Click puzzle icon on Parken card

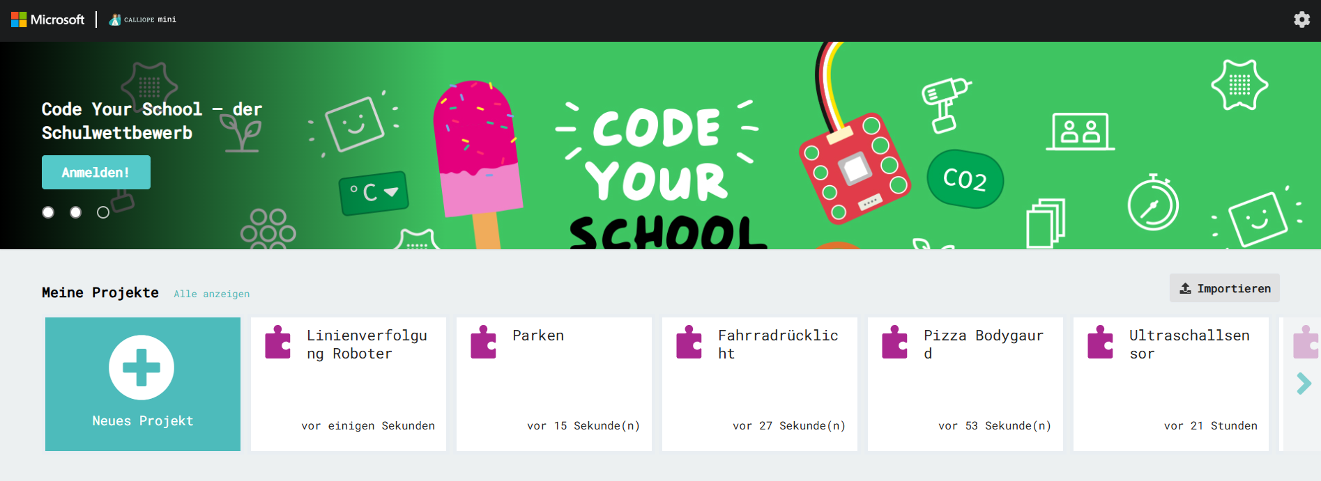click(x=483, y=342)
